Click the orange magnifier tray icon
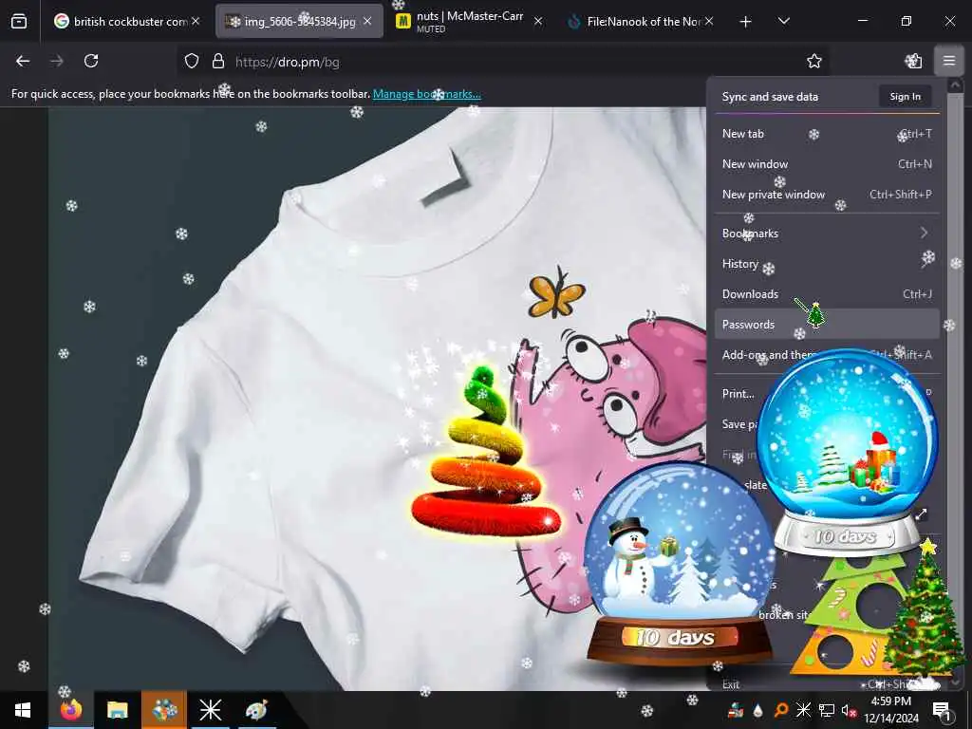This screenshot has width=972, height=729. pos(780,710)
